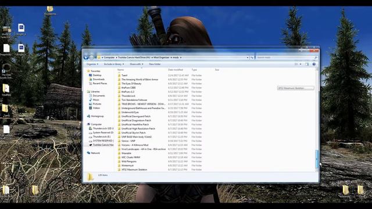This screenshot has height=209, width=372.
Task: Click Toshiba Canvio Hard Drive breadcrumb
Action: pyautogui.click(x=134, y=57)
